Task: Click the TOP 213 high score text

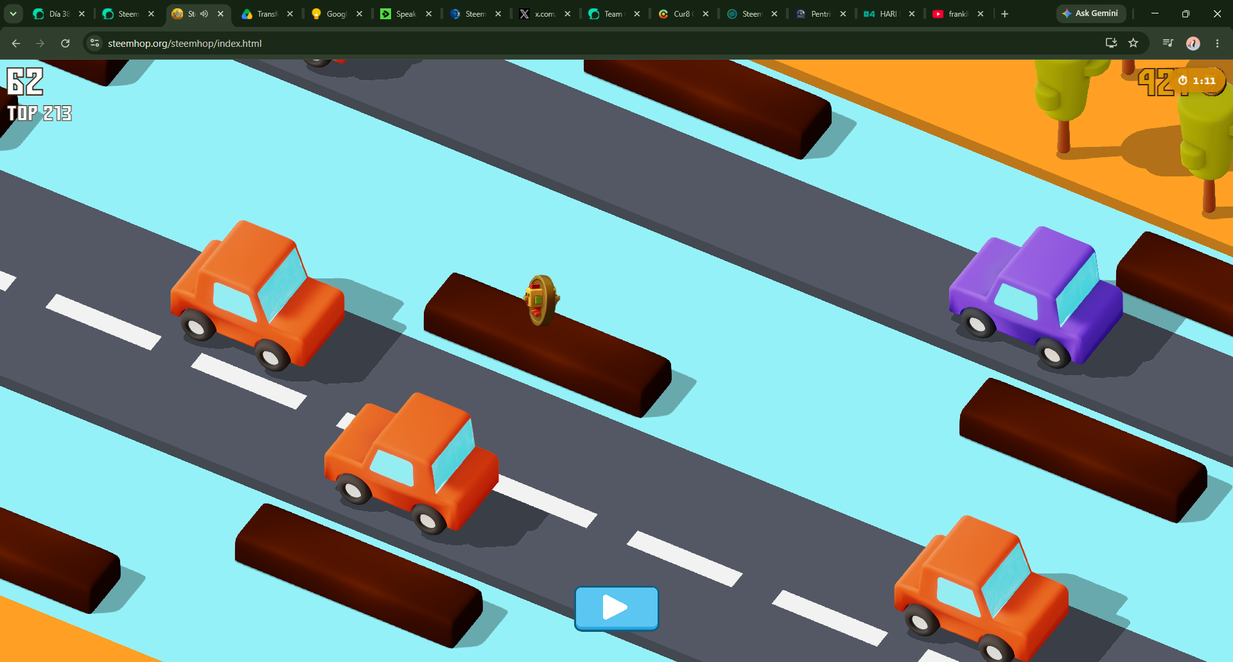Action: pos(39,114)
